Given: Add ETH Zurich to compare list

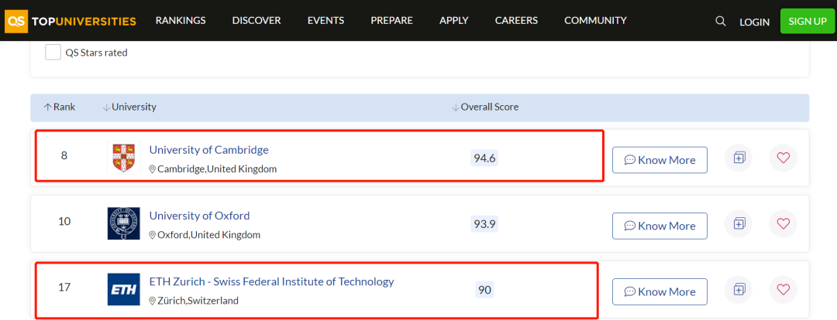Looking at the screenshot, I should pos(739,290).
